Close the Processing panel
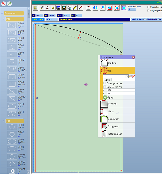162x174 pixels. tap(133, 57)
